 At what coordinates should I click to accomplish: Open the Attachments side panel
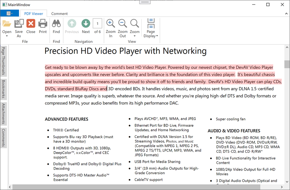[x=4, y=114]
